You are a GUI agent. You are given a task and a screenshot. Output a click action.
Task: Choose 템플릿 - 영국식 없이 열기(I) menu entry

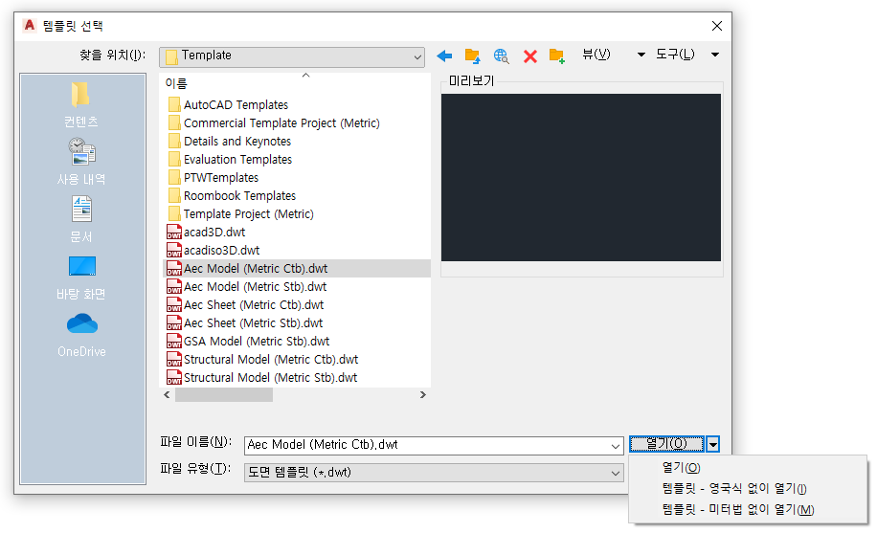pos(734,488)
